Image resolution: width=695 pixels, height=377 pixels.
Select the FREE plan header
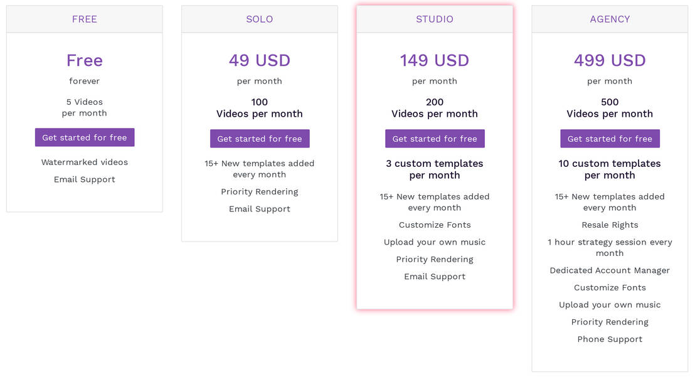pos(85,19)
